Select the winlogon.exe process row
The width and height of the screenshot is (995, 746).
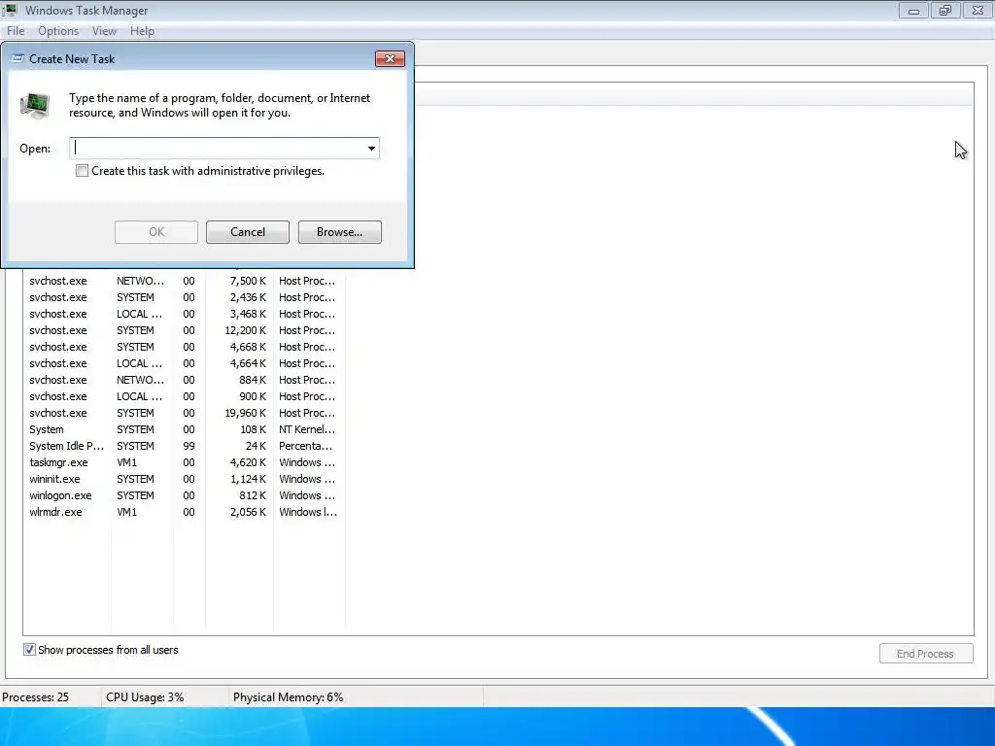[x=184, y=495]
